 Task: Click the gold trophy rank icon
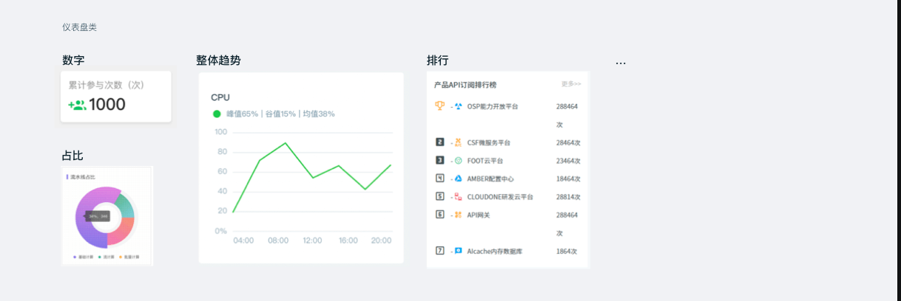click(x=440, y=106)
